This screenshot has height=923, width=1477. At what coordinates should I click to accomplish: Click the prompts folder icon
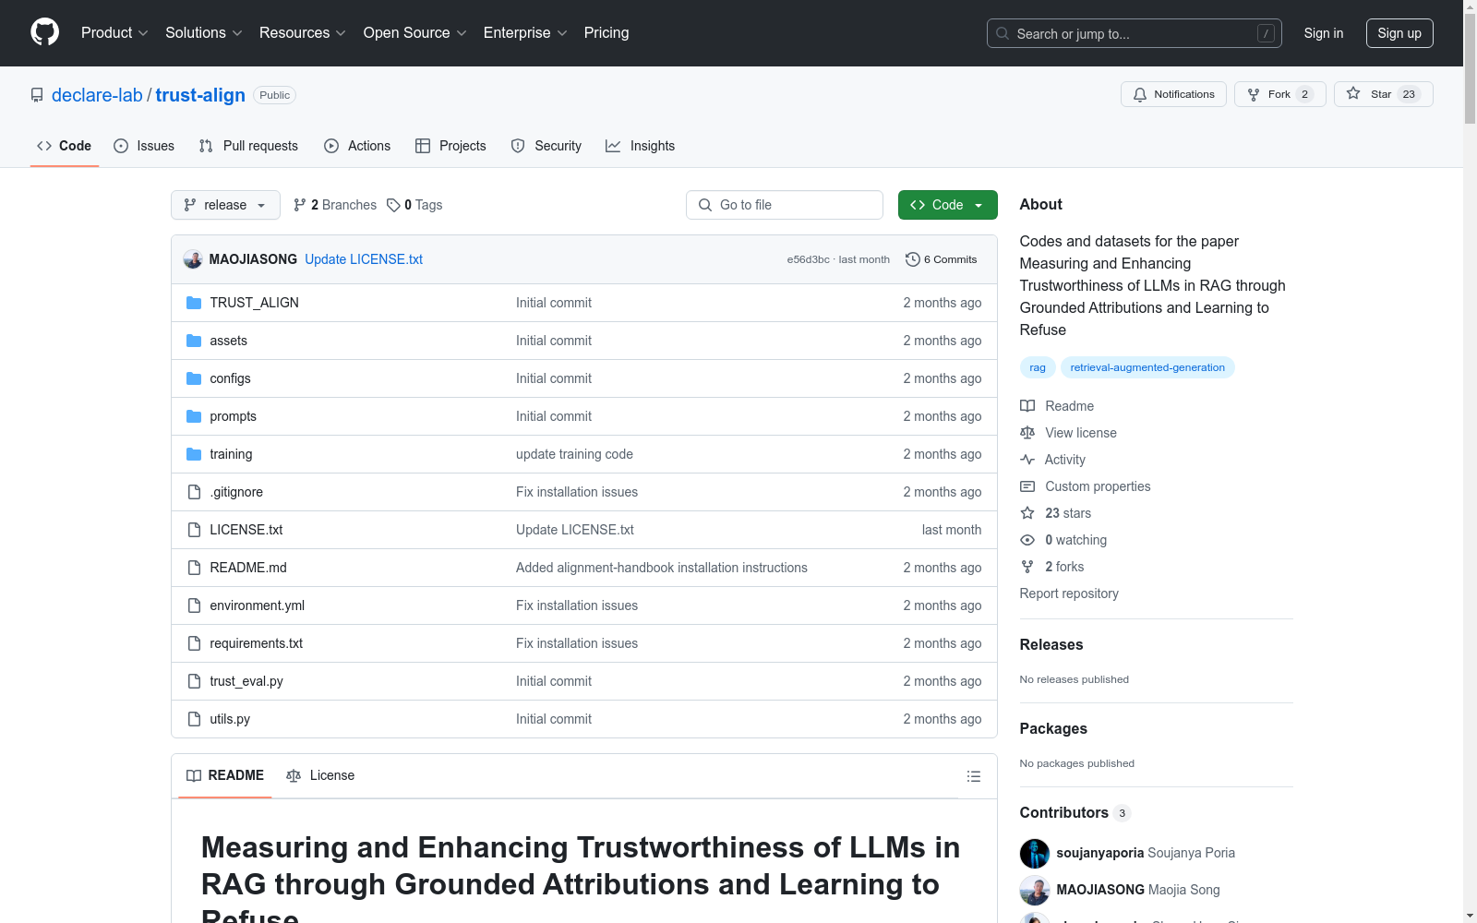tap(194, 416)
